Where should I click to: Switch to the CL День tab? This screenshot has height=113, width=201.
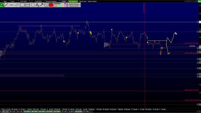71,111
